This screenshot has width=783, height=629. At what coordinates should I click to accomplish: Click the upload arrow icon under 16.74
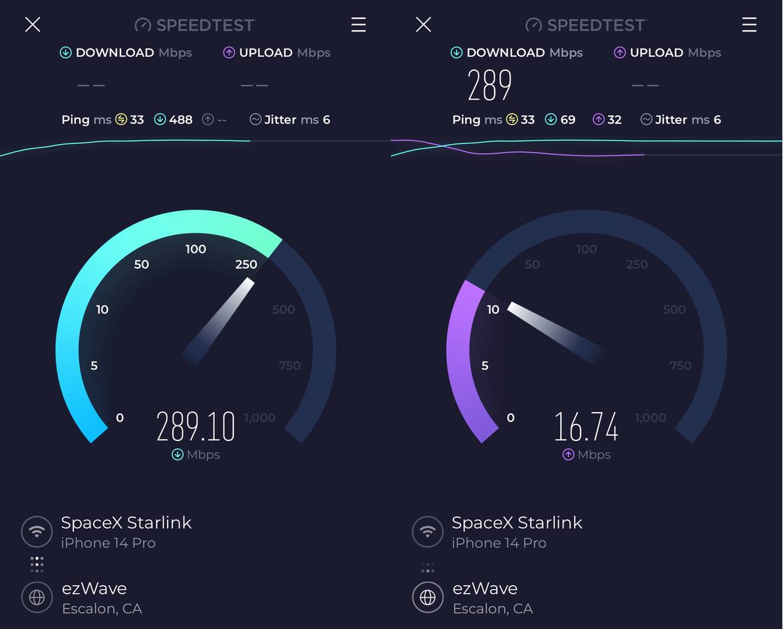pyautogui.click(x=568, y=454)
